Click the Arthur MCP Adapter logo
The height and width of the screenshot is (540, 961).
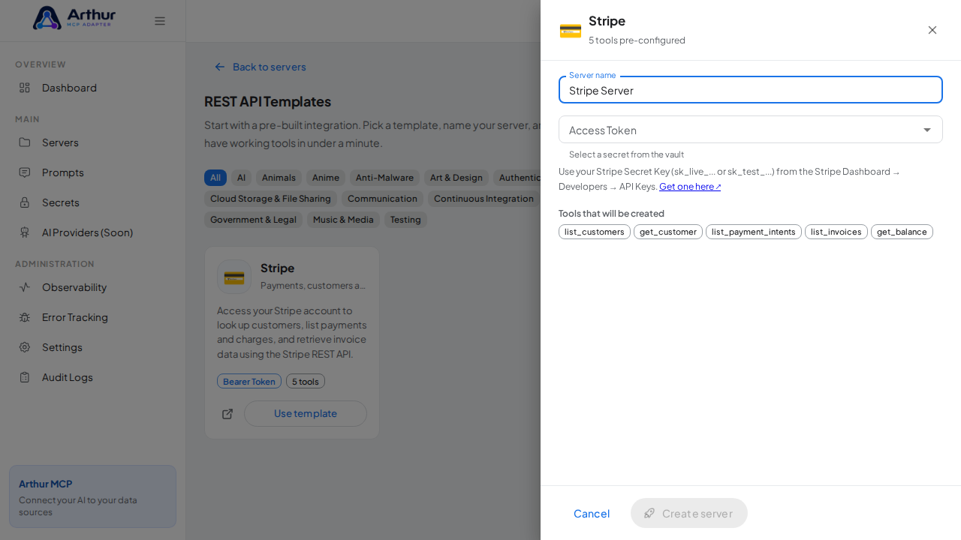point(74,18)
